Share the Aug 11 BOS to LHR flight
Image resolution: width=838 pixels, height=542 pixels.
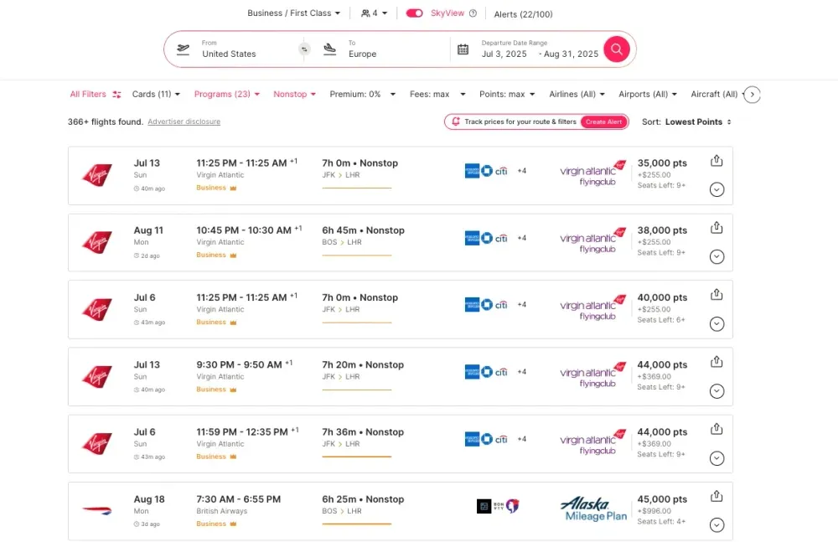716,227
